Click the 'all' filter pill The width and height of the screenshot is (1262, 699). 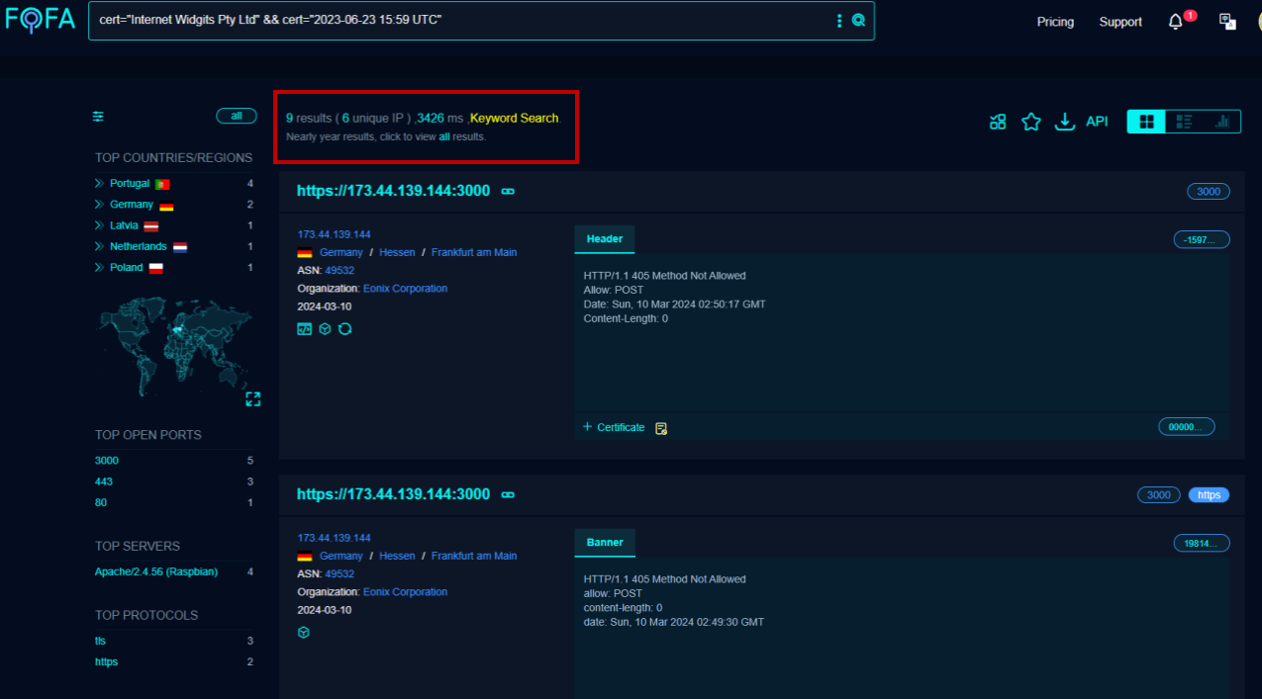pos(237,116)
